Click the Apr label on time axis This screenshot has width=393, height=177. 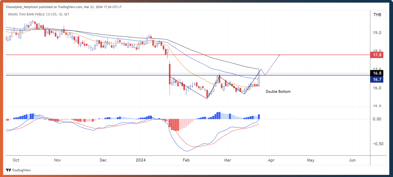point(271,160)
